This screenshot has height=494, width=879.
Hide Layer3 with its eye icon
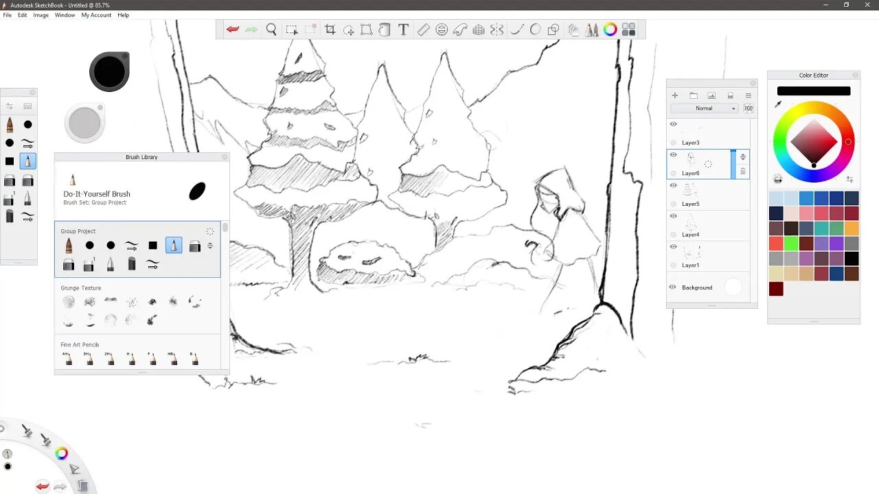point(673,124)
